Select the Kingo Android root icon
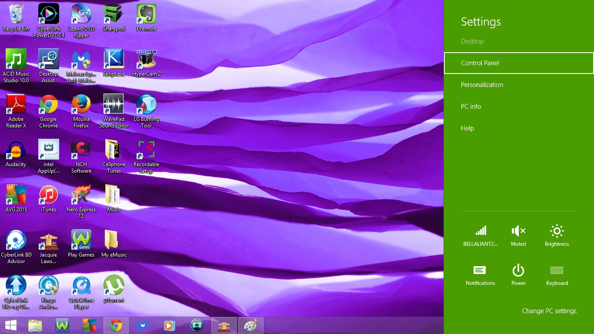The image size is (594, 334). point(49,292)
